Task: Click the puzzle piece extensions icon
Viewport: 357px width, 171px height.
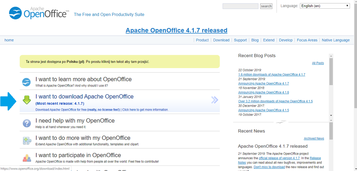Action: (x=26, y=141)
